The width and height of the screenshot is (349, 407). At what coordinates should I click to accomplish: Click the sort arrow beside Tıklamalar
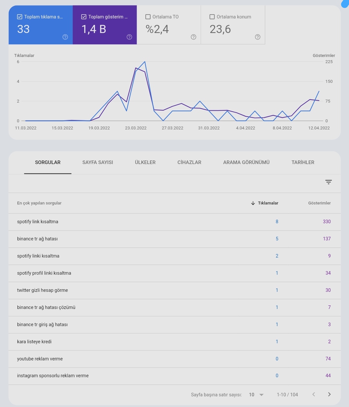[x=253, y=203]
